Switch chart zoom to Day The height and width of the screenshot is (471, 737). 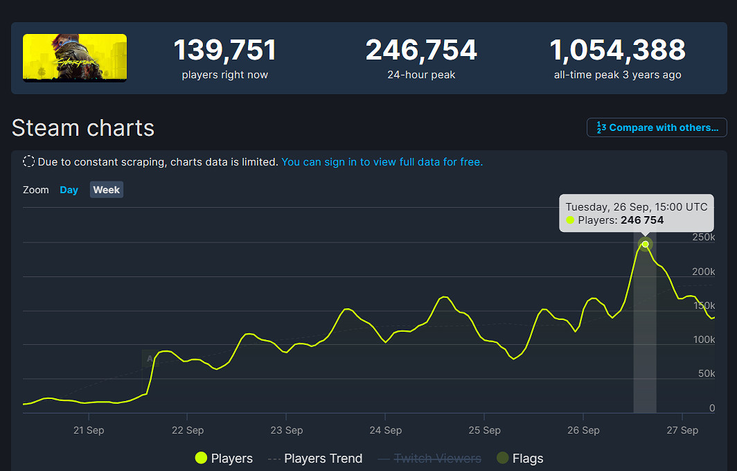pos(69,189)
